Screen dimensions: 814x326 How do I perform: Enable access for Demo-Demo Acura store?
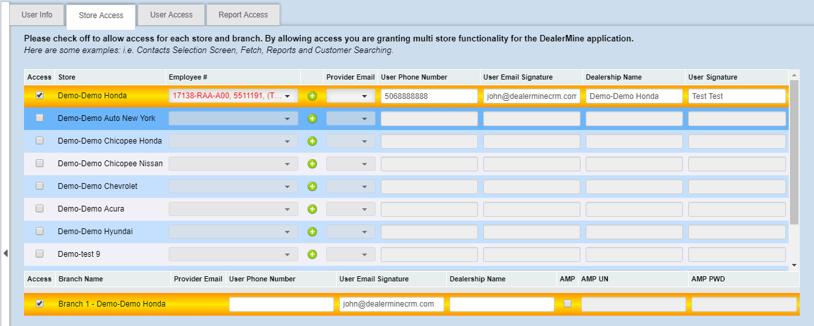click(x=40, y=209)
